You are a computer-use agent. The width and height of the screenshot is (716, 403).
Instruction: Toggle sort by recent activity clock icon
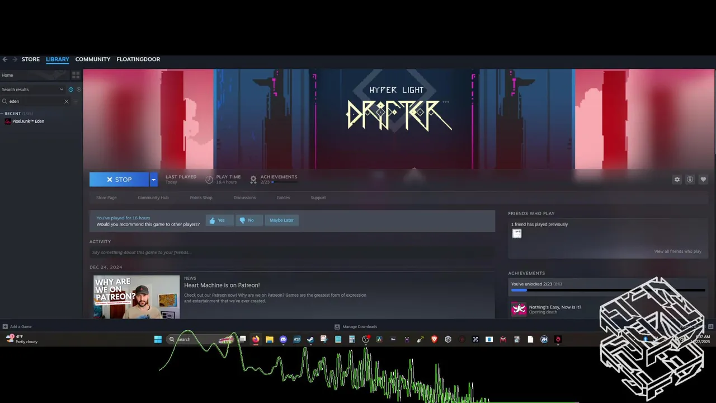click(70, 90)
